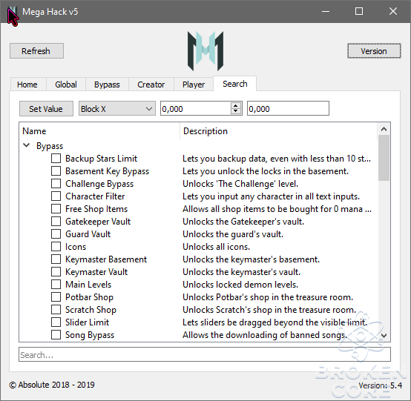Viewport: 411px width, 401px height.
Task: Toggle Challenge Bypass checkbox
Action: click(56, 183)
